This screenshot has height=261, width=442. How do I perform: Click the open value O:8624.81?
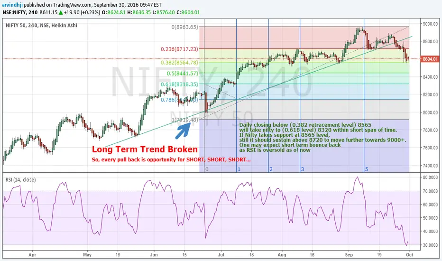[113, 12]
